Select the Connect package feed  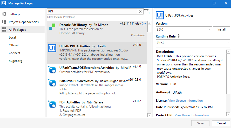tap(15, 53)
